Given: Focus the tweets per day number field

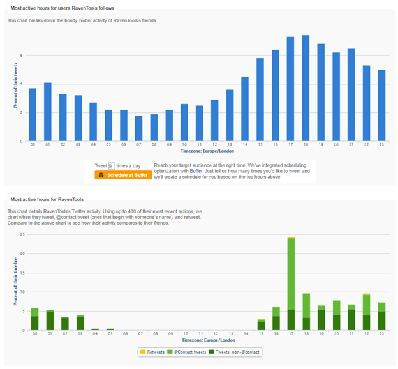Looking at the screenshot, I should tap(111, 165).
